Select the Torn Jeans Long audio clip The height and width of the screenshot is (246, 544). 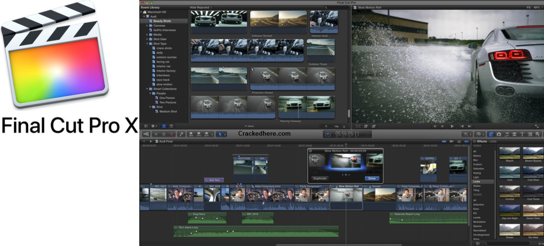click(x=256, y=232)
